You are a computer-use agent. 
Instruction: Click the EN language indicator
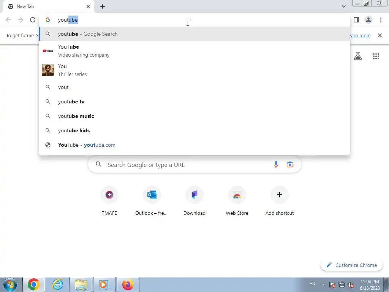click(312, 284)
